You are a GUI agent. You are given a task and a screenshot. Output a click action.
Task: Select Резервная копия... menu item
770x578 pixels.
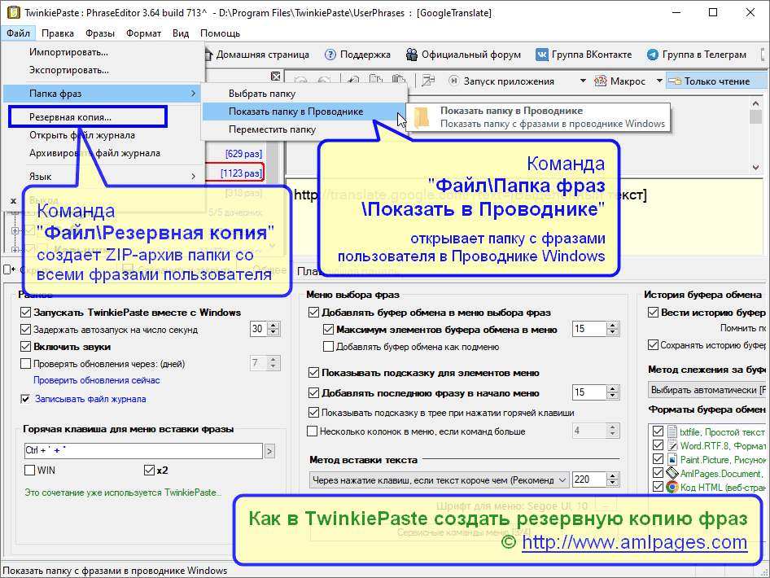click(103, 117)
